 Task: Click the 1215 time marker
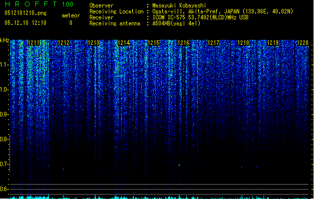pos(153,43)
